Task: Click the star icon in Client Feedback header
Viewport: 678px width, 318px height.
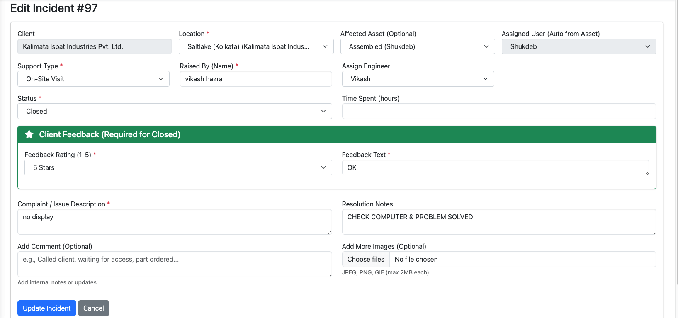Action: click(x=29, y=134)
